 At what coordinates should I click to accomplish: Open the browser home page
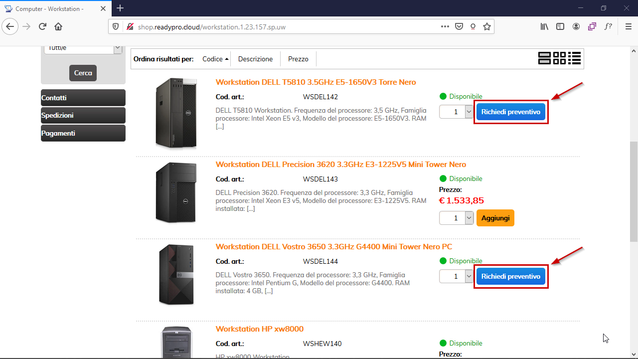tap(58, 26)
